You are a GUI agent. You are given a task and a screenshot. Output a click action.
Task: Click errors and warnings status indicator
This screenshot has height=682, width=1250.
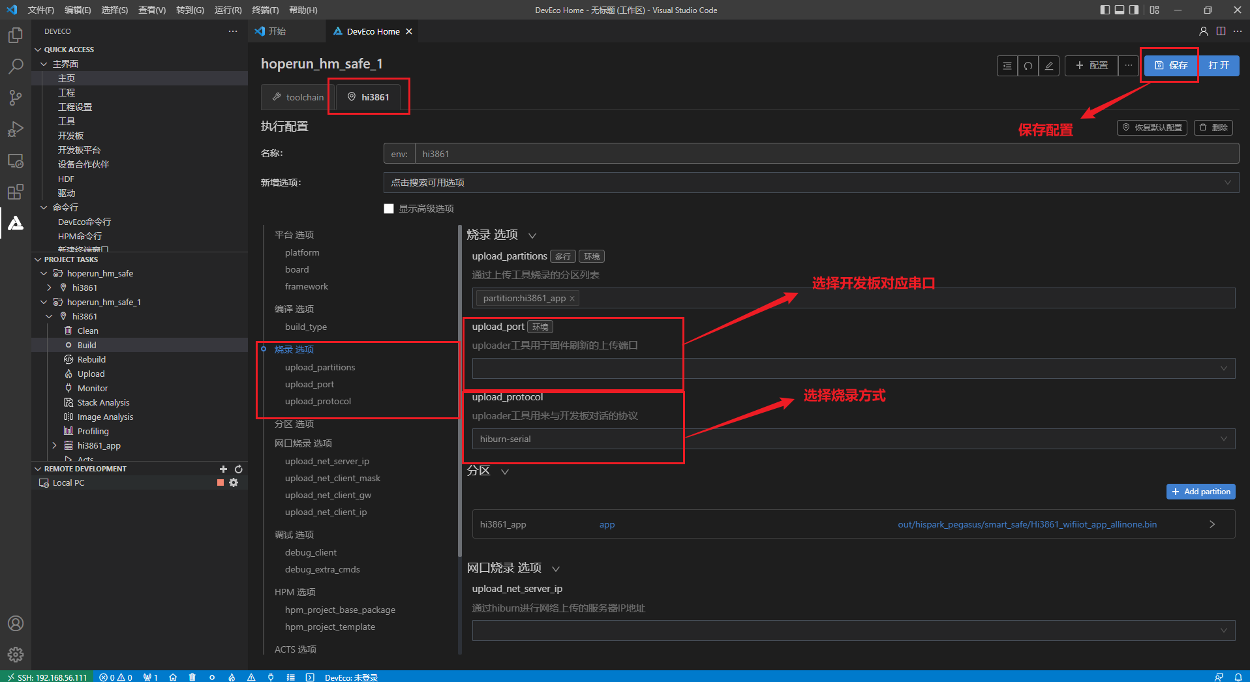(115, 677)
